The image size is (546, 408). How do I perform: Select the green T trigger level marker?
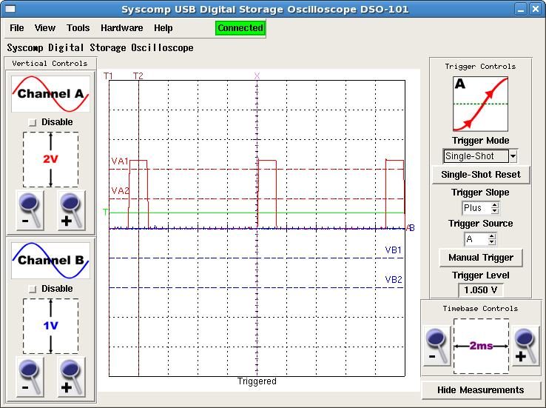coord(106,213)
